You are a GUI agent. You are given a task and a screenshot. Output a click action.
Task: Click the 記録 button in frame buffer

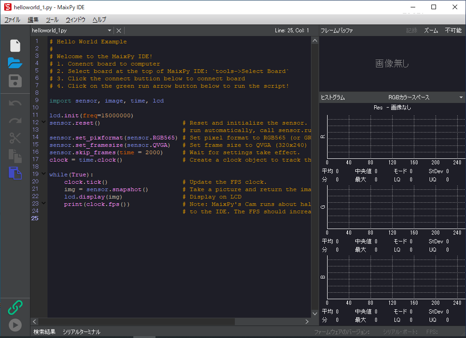click(x=412, y=30)
